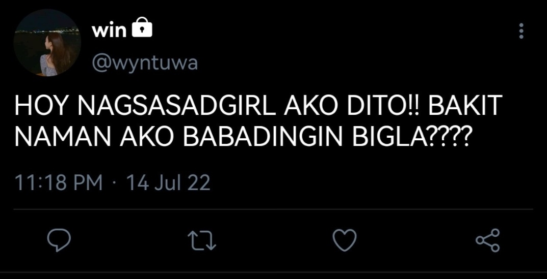Open the three-dot more options menu
547x279 pixels.
(x=521, y=31)
